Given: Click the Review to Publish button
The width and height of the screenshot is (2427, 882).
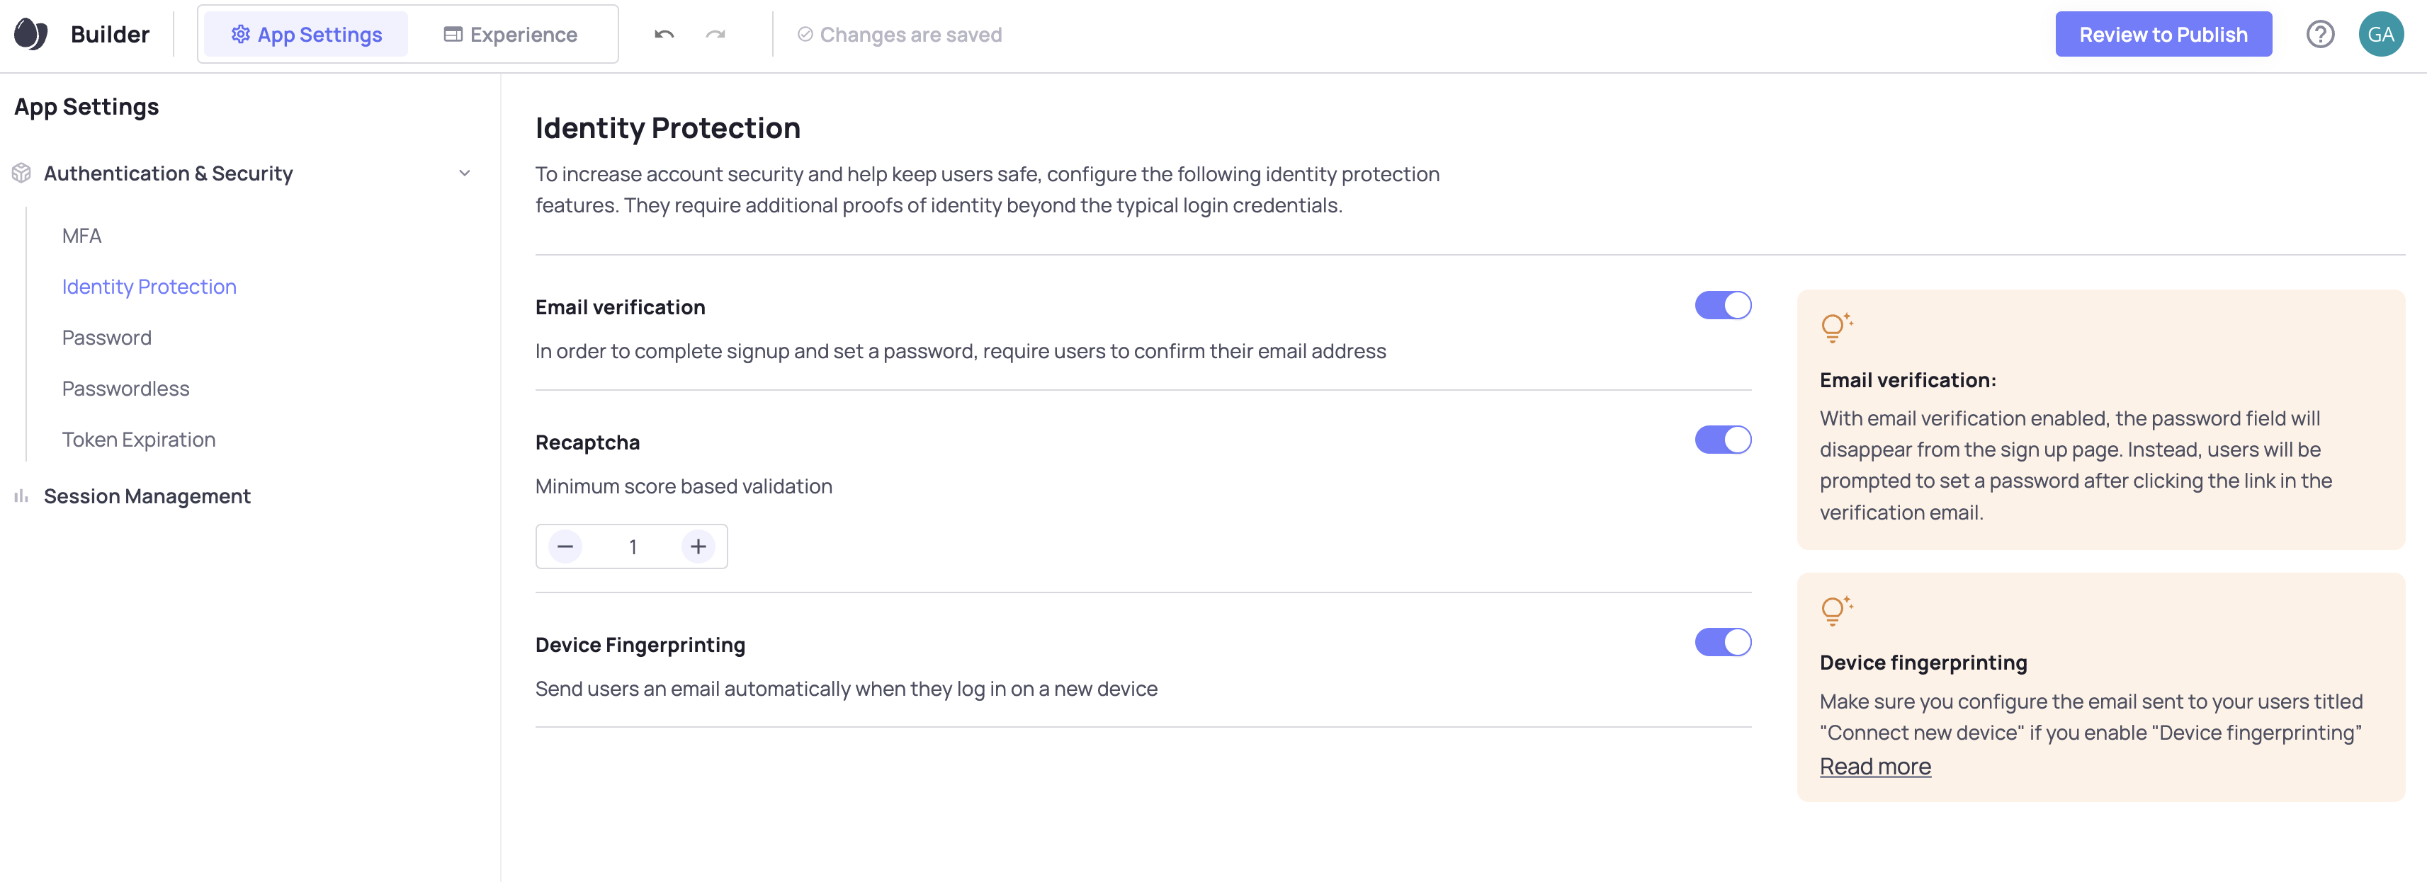Looking at the screenshot, I should (2162, 35).
